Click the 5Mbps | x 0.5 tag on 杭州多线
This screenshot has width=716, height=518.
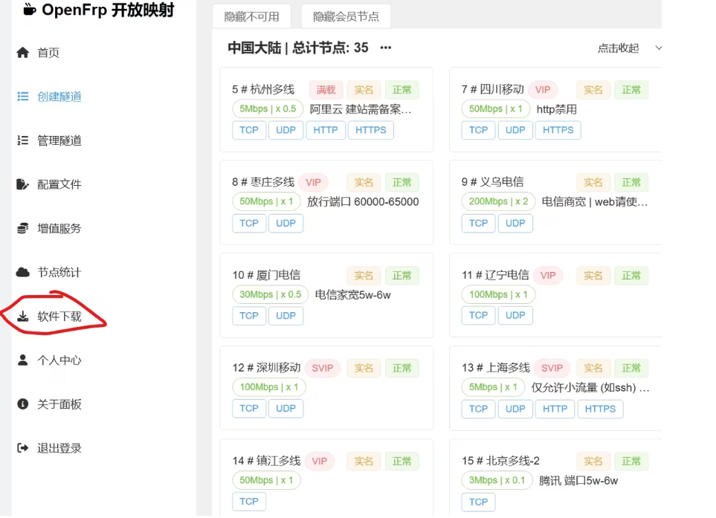(268, 109)
